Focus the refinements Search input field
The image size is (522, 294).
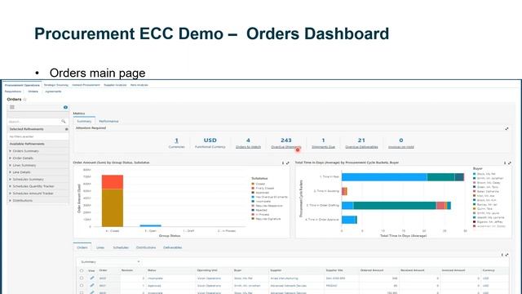click(x=34, y=122)
